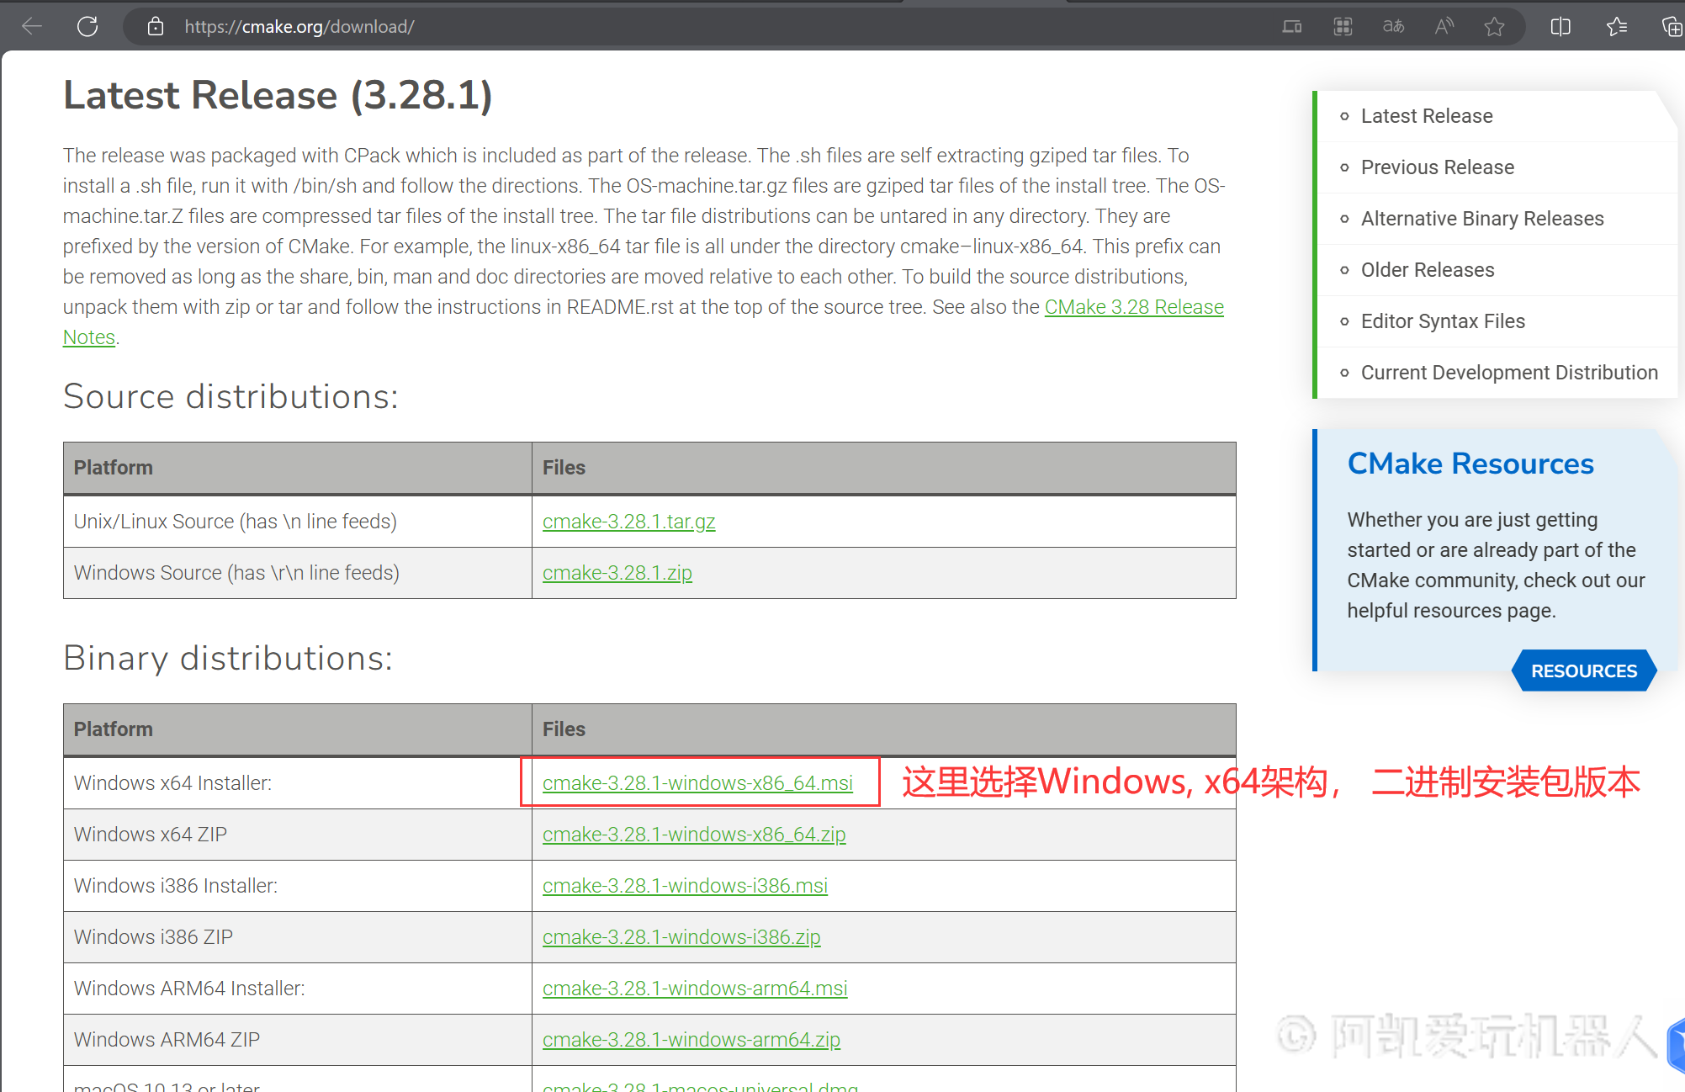Click the Windows i386 ZIP cell

tap(298, 937)
